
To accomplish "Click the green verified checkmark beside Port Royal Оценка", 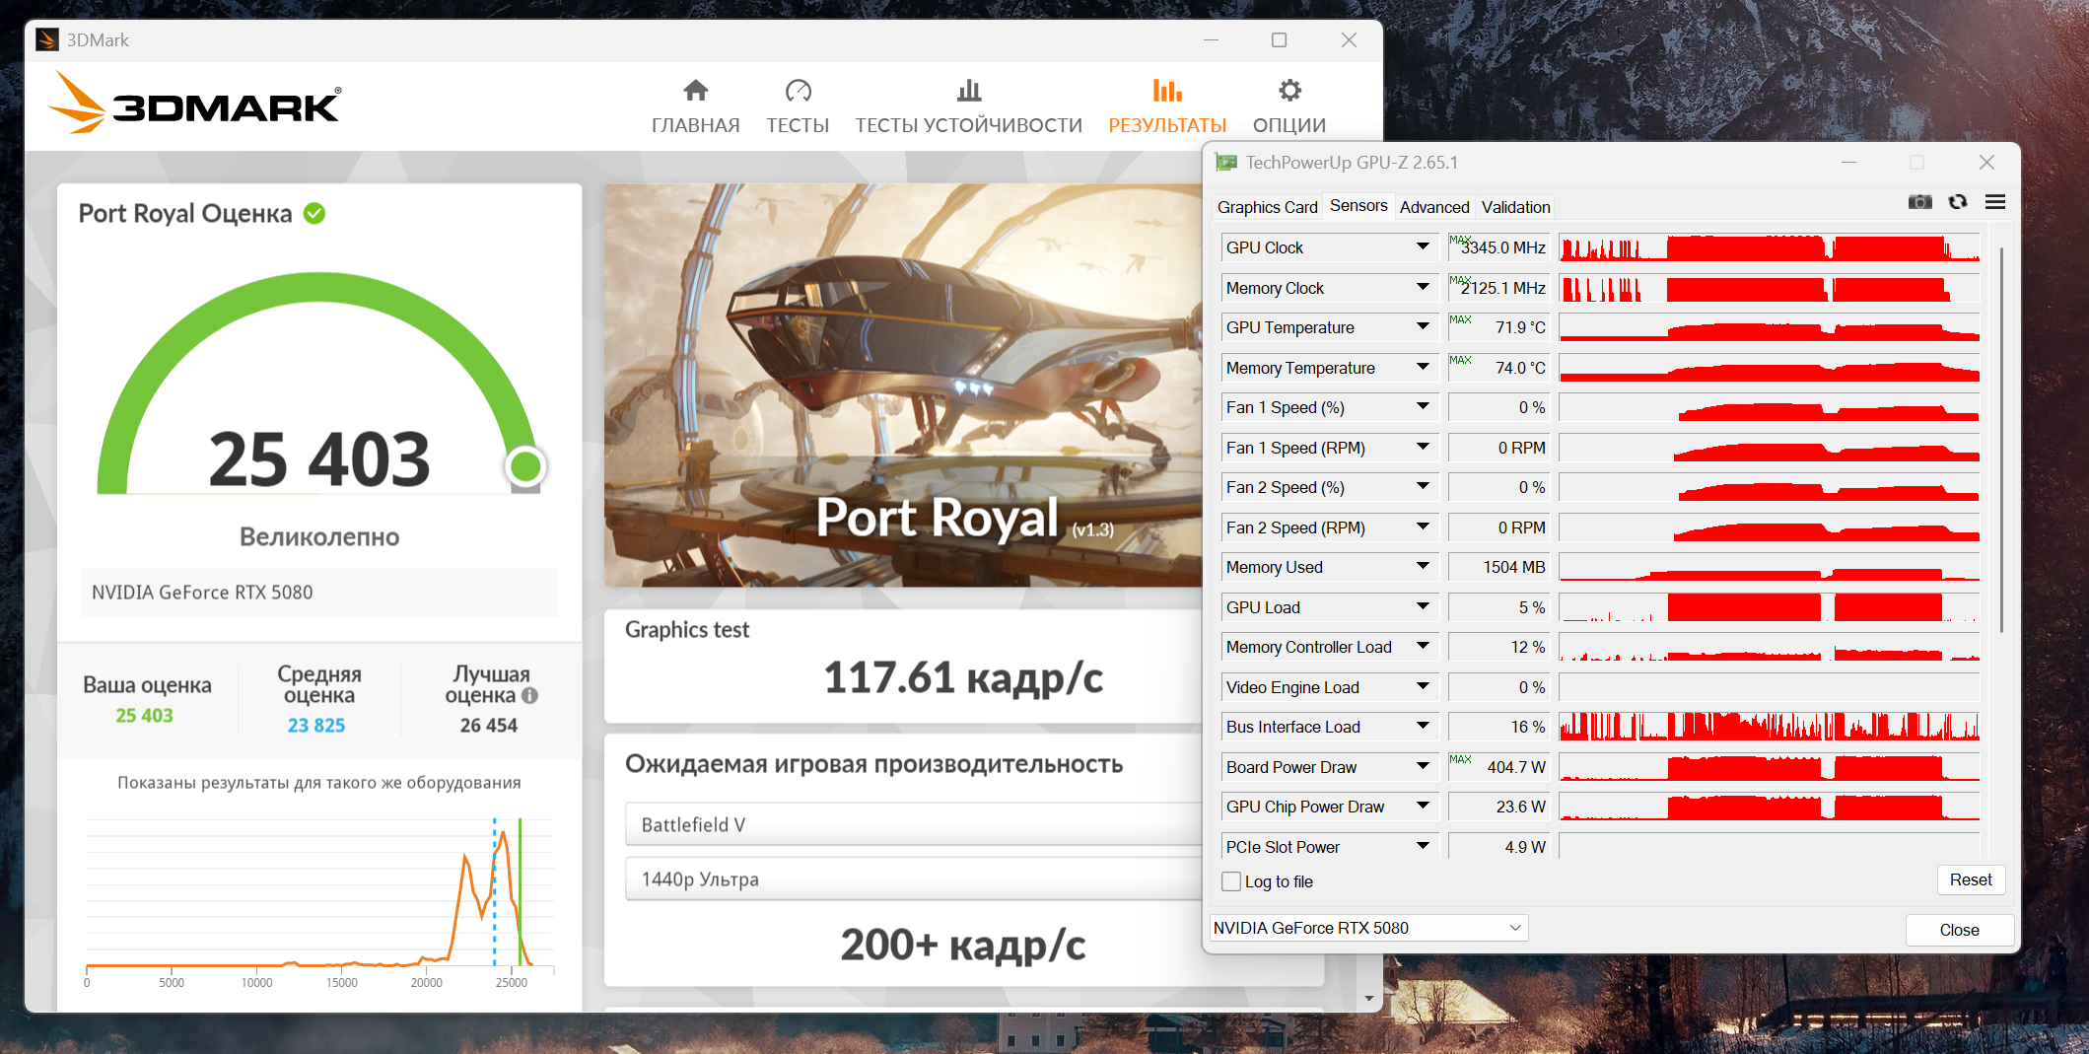I will (x=314, y=213).
